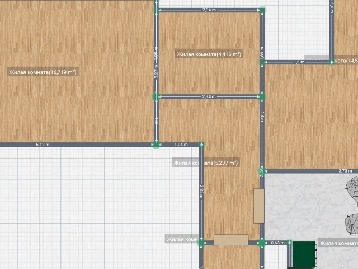Select the vertical beige door on the wall
The image size is (358, 269).
[x=258, y=206]
